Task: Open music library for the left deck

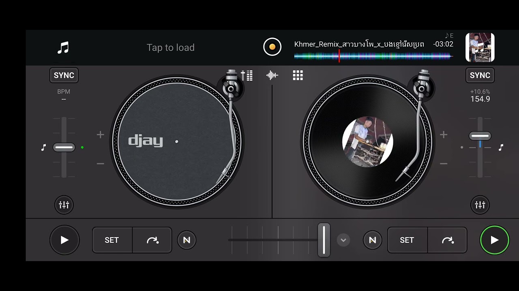Action: click(63, 48)
